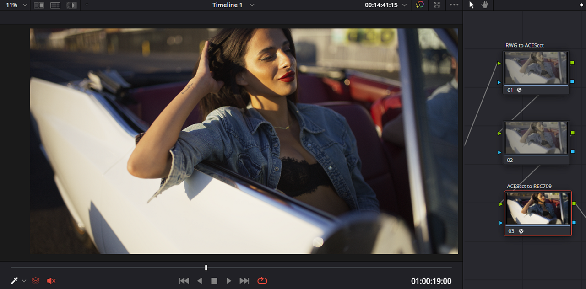This screenshot has width=586, height=289.
Task: Select the hand pan tool in node editor
Action: [485, 5]
